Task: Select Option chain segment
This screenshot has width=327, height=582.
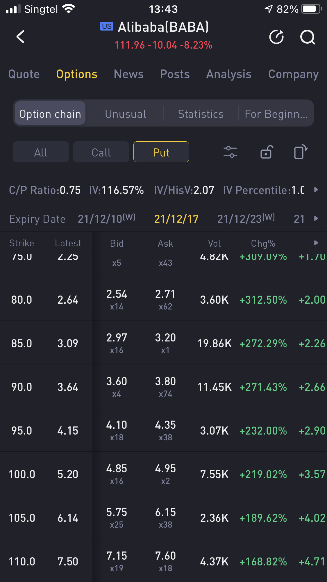Action: [x=50, y=113]
